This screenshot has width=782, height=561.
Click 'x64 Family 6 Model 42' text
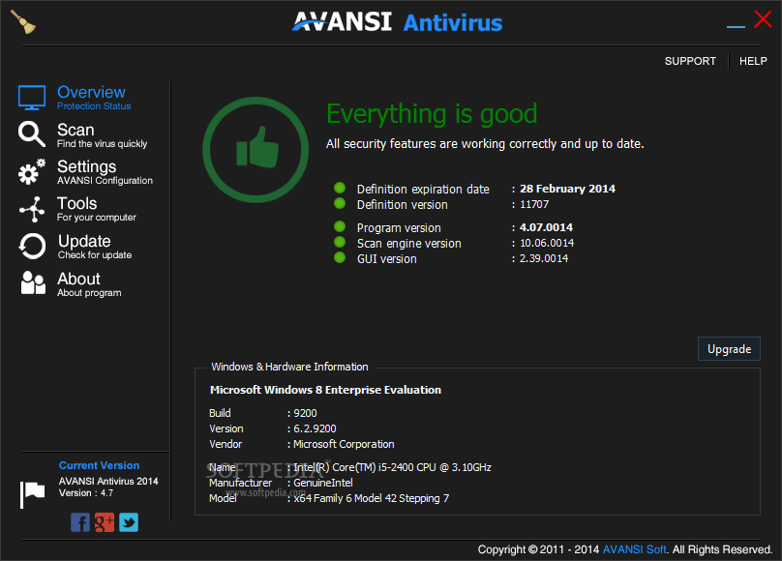(371, 498)
